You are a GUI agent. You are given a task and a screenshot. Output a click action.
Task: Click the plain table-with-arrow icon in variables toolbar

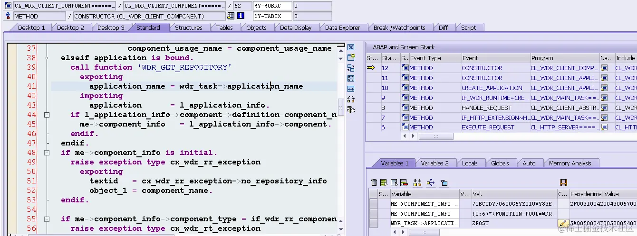tap(394, 182)
